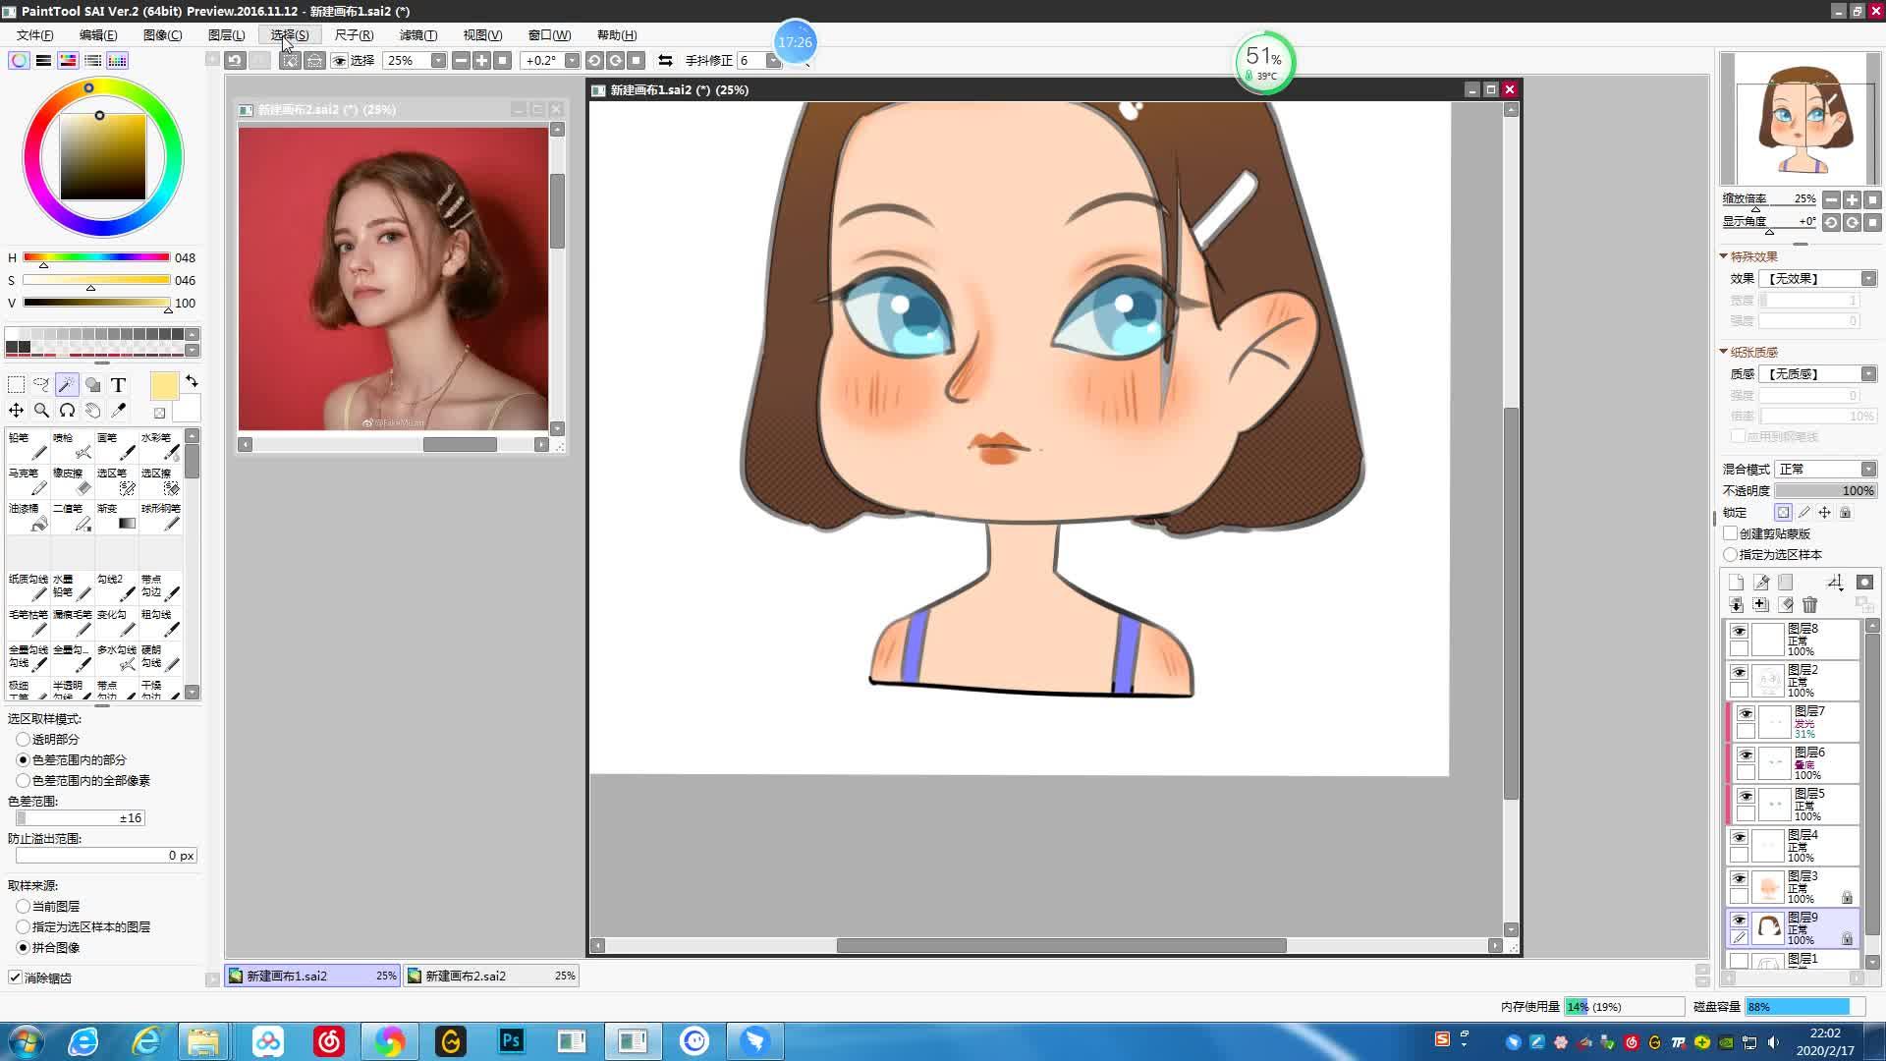Pick the eyedropper color picker tool
Screen dimensions: 1886x1061
(118, 410)
